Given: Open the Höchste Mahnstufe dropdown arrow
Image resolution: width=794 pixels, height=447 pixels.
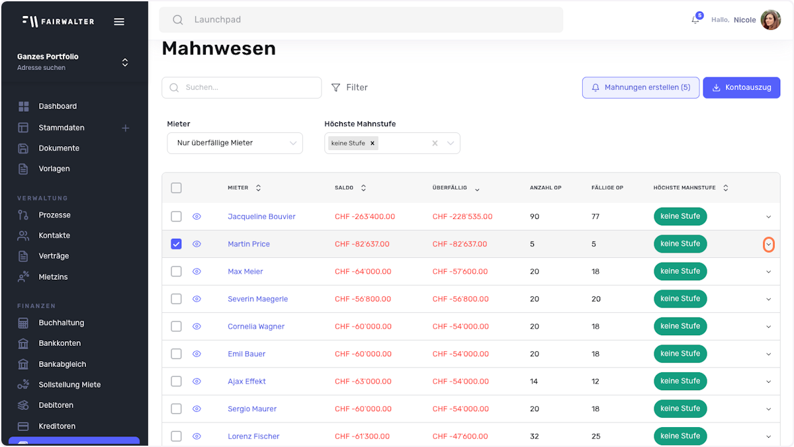Looking at the screenshot, I should click(451, 143).
